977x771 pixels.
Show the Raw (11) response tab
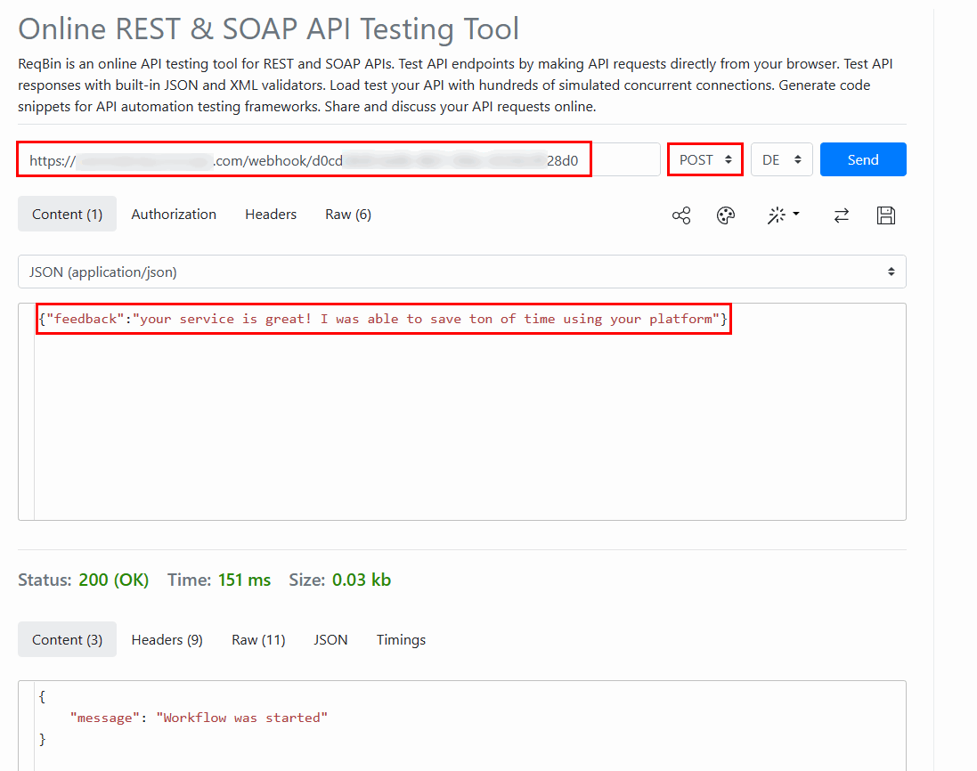coord(257,639)
